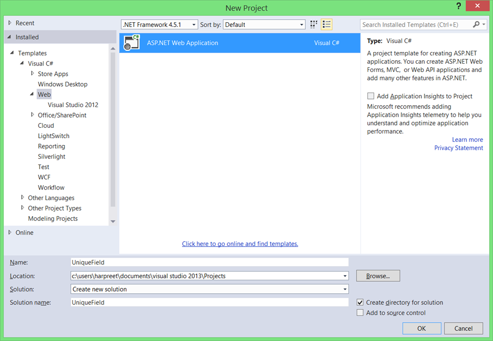Open the Sort by Default dropdown
Image resolution: width=493 pixels, height=341 pixels.
264,25
